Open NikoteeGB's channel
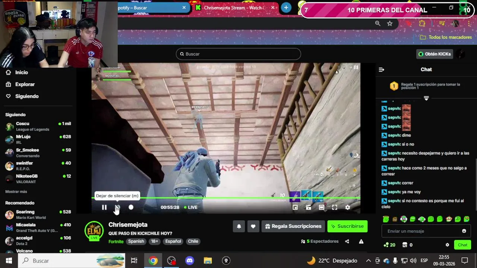The width and height of the screenshot is (477, 268). (x=38, y=179)
